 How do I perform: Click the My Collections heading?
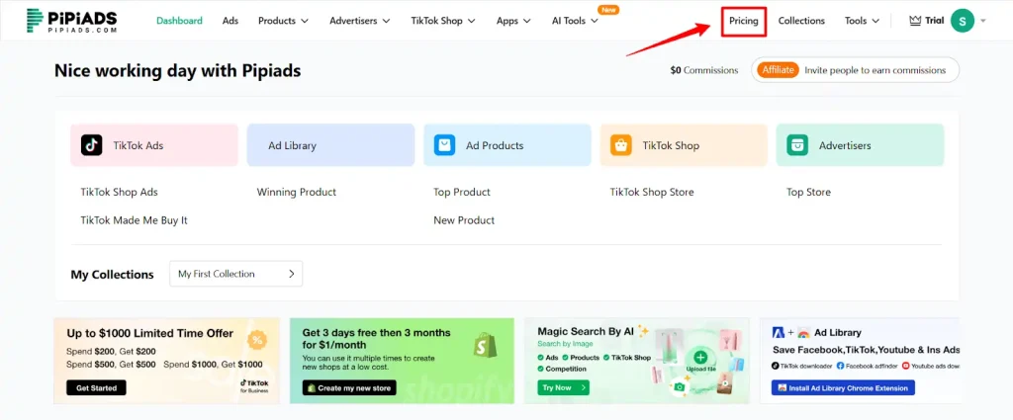(113, 274)
